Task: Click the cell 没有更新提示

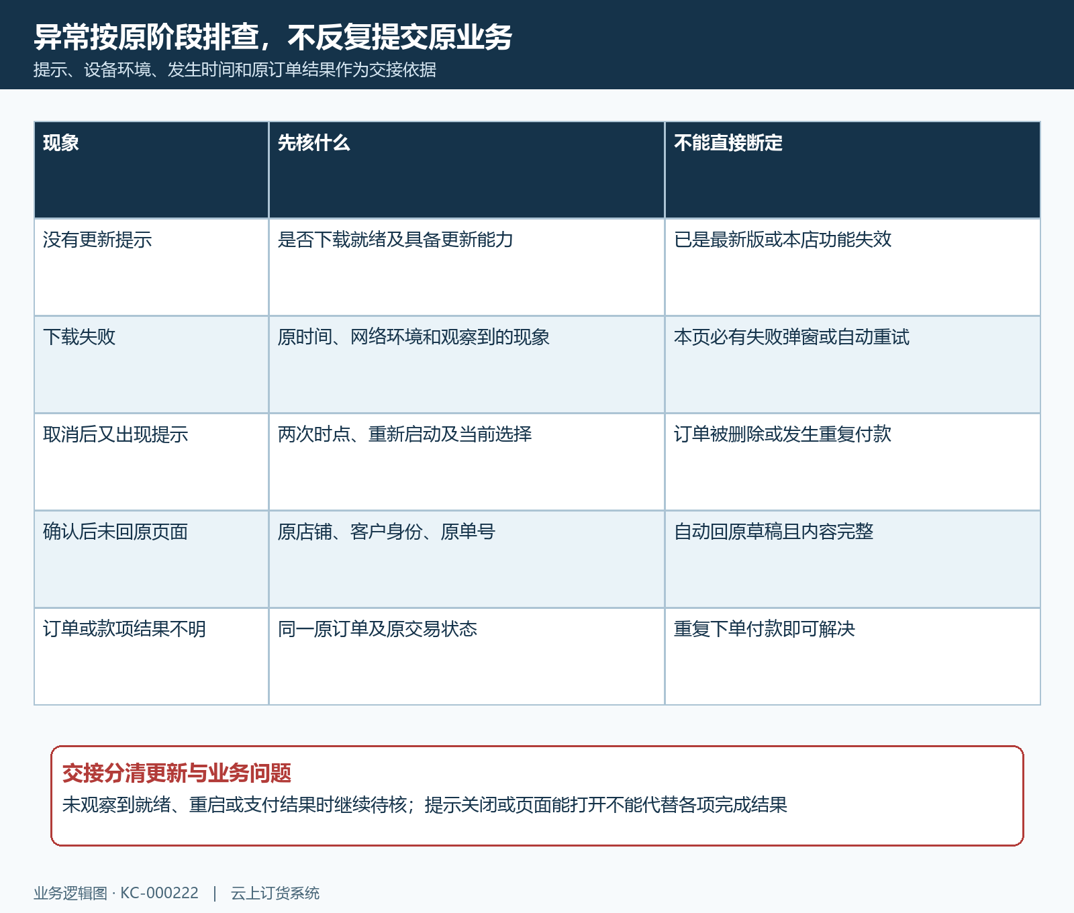Action: click(151, 267)
